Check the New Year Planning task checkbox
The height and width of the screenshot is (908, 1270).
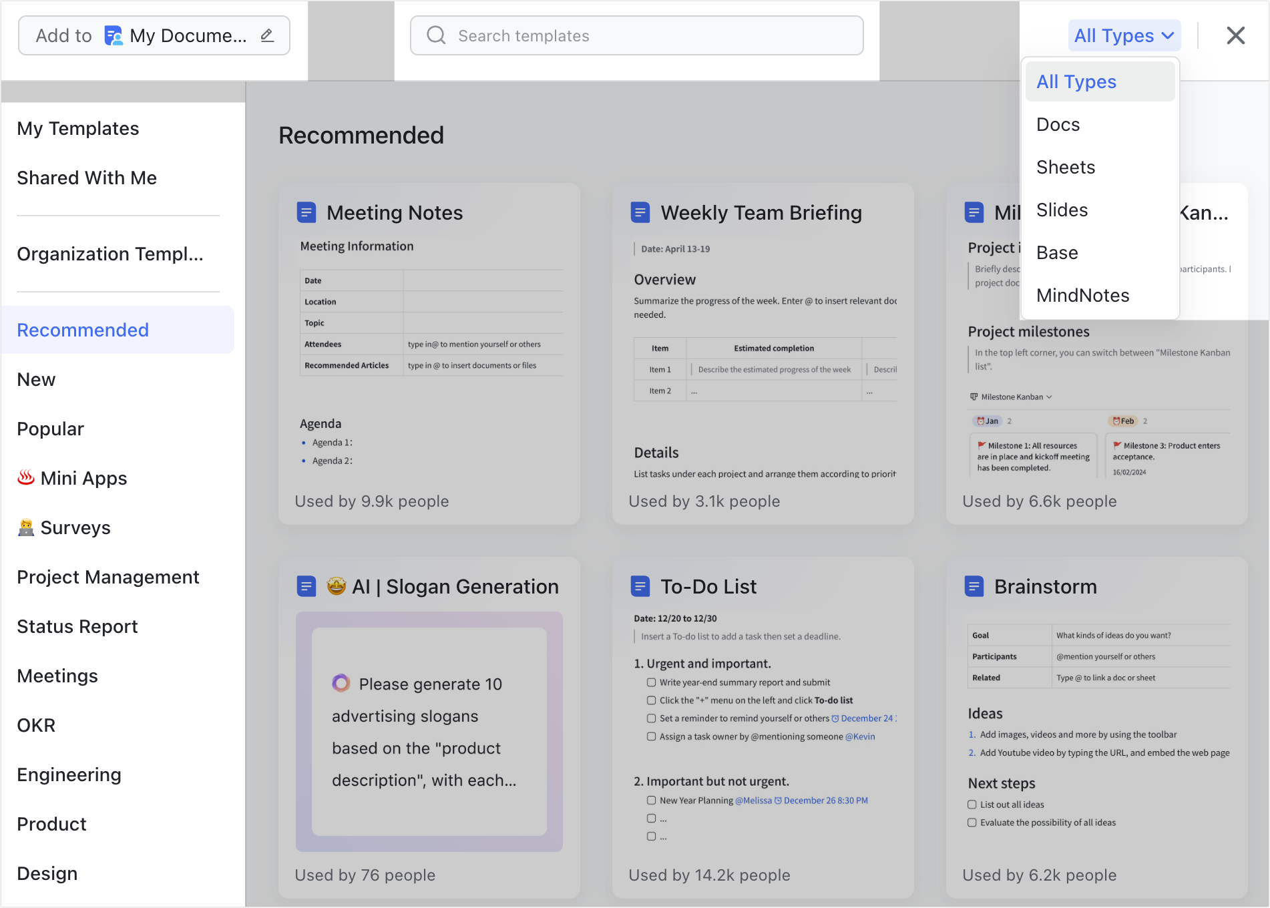tap(650, 800)
